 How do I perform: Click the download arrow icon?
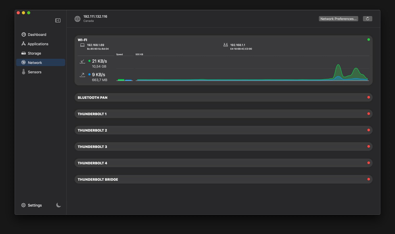click(82, 61)
